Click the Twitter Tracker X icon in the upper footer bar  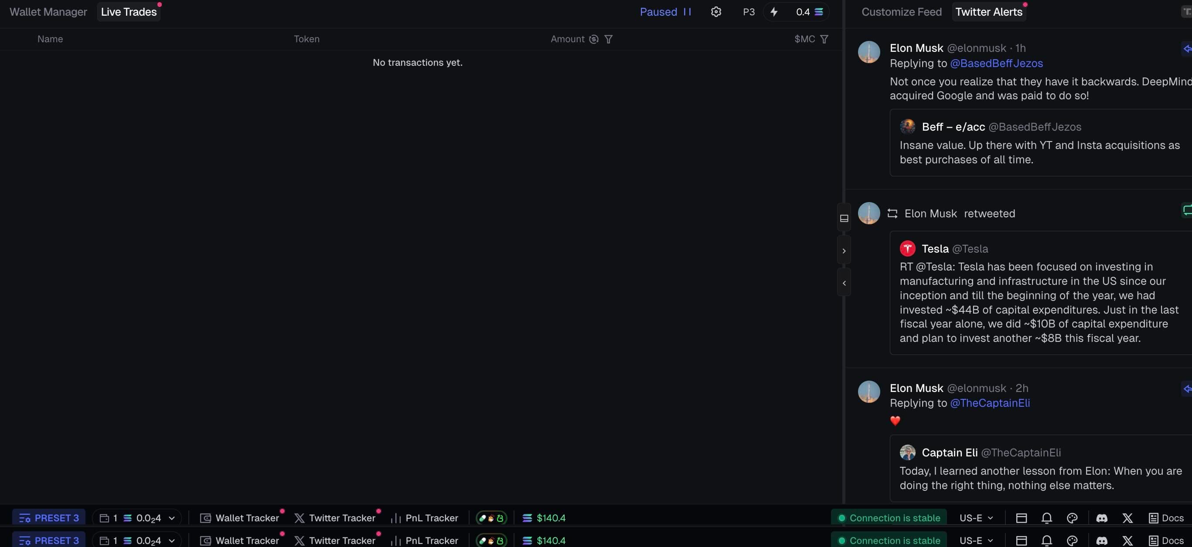point(300,518)
